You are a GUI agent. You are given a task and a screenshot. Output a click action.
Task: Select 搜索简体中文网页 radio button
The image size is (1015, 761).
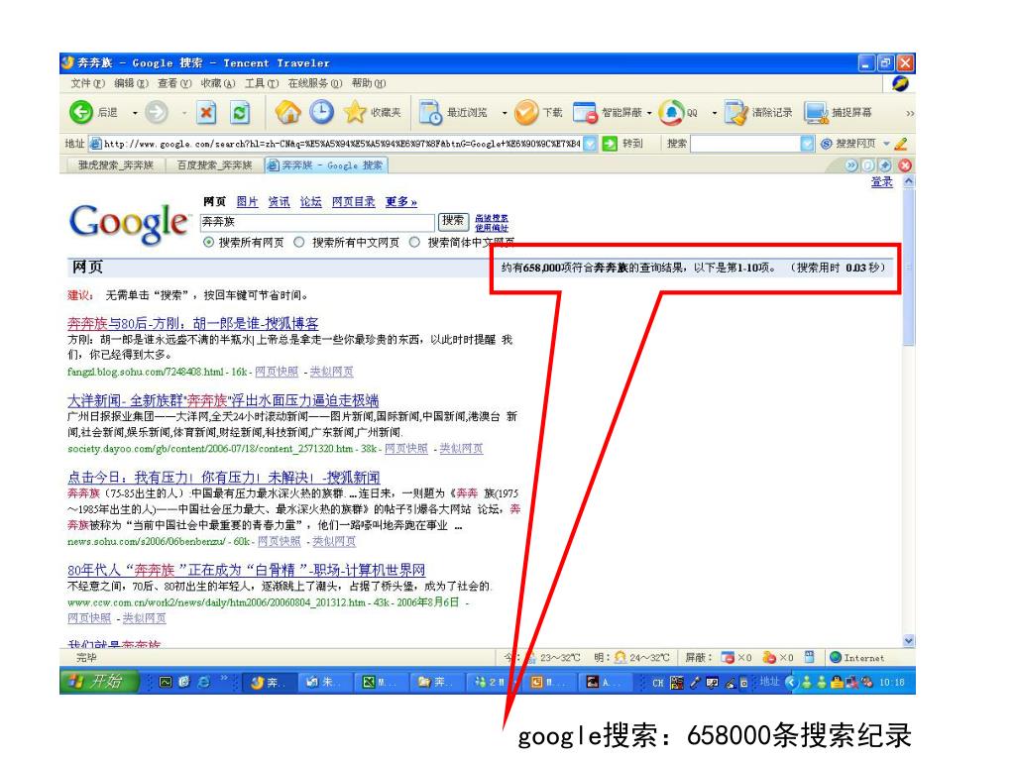click(x=414, y=242)
